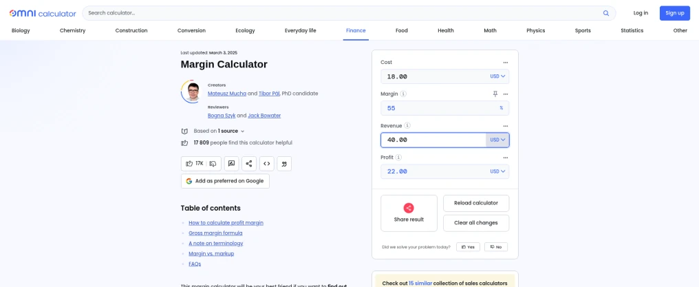Click the cite quotation marks icon

pos(284,164)
